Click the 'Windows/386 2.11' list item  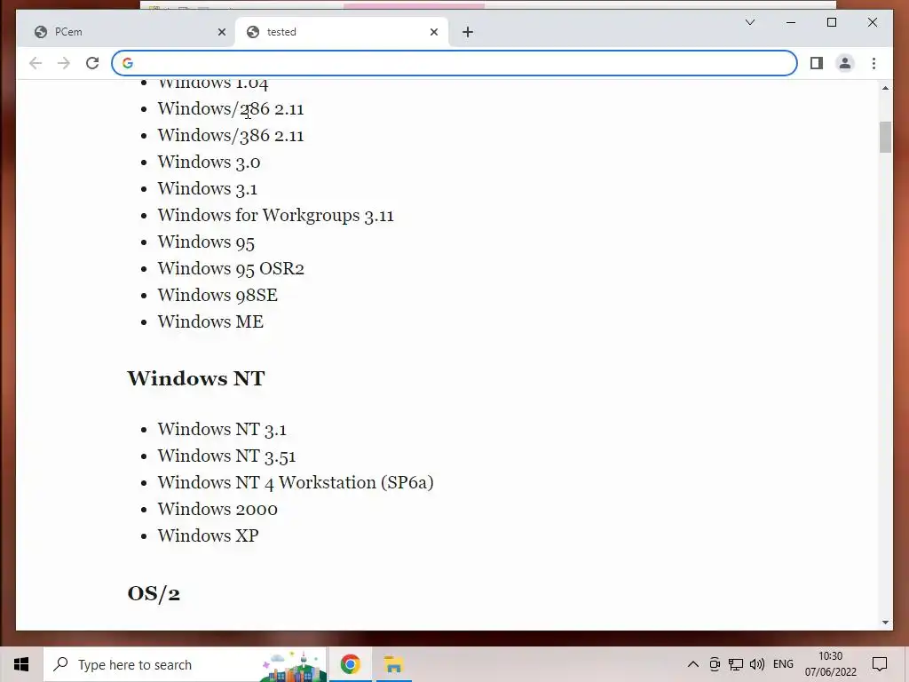[x=231, y=136]
